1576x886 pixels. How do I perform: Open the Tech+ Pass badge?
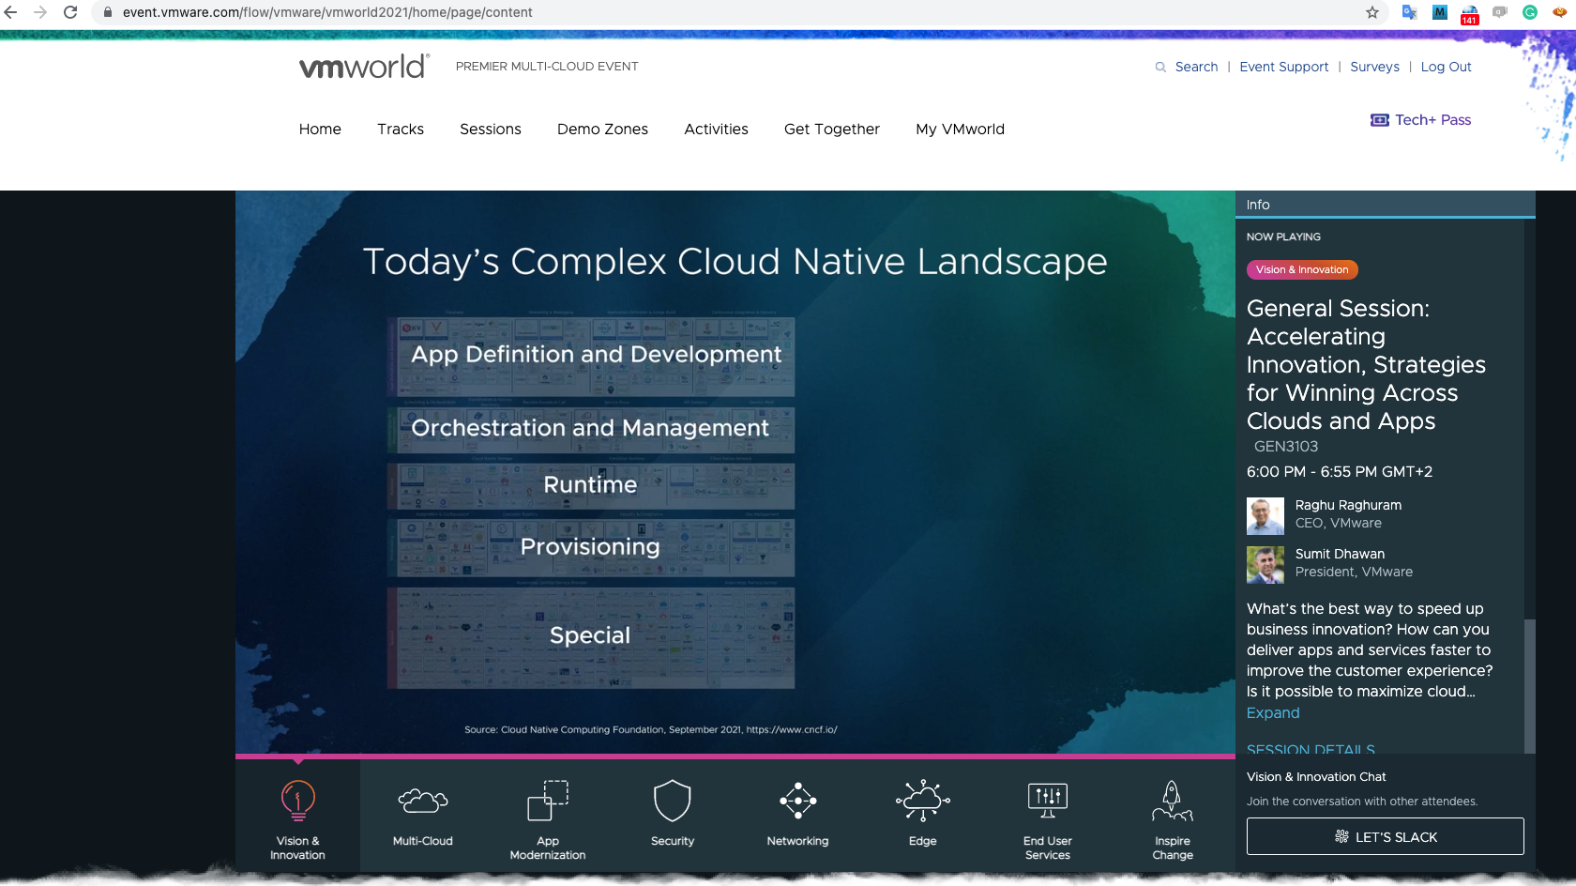click(x=1419, y=120)
